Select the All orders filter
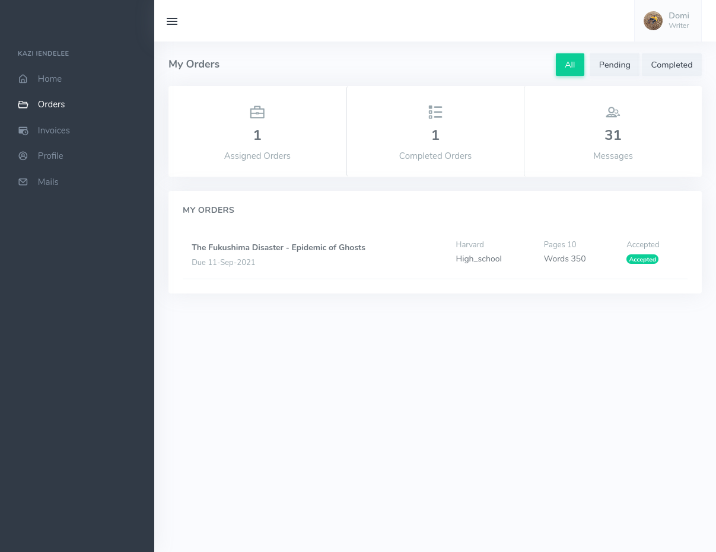This screenshot has height=552, width=716. 569,65
